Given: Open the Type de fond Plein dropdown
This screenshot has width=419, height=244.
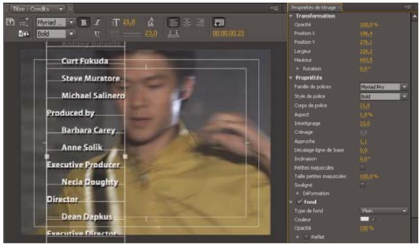Looking at the screenshot, I should 384,211.
